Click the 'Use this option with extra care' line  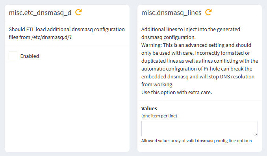coord(176,92)
